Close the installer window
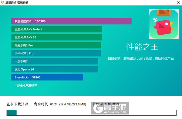The width and height of the screenshot is (182, 119). pyautogui.click(x=178, y=2)
